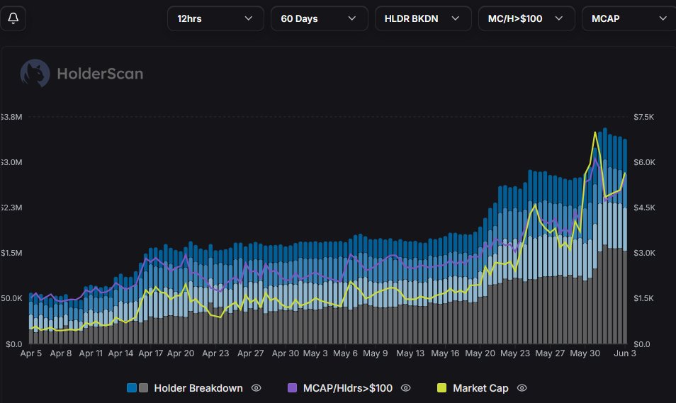The image size is (676, 403).
Task: Click the Apr 5 axis label
Action: (x=31, y=353)
